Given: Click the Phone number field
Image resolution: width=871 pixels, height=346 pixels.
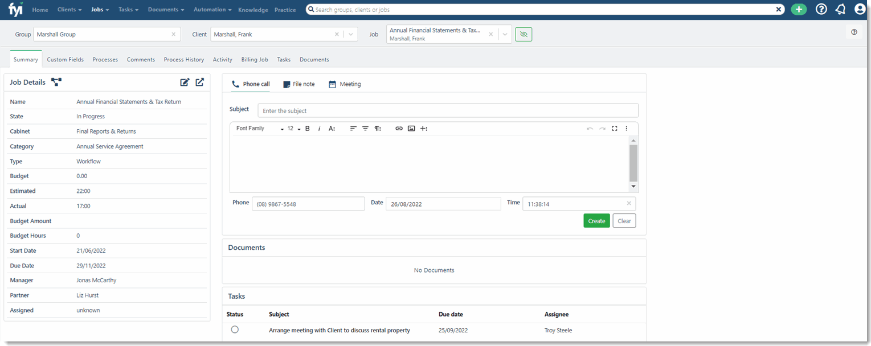Looking at the screenshot, I should [308, 204].
